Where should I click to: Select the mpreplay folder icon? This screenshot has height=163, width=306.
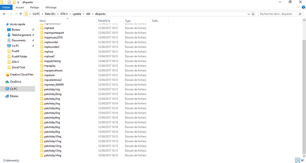click(x=42, y=66)
